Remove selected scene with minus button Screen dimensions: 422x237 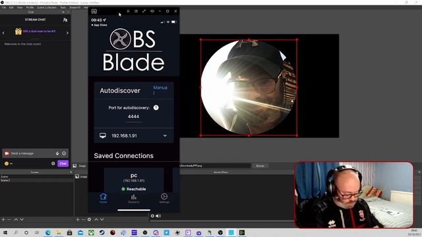(9, 219)
